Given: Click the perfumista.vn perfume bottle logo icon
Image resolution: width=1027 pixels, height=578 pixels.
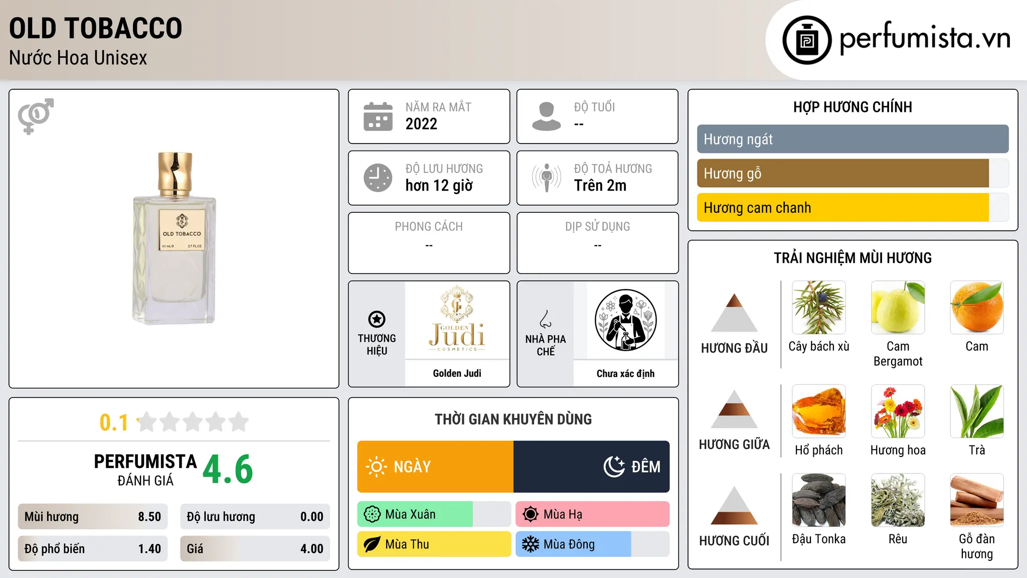Looking at the screenshot, I should [807, 40].
